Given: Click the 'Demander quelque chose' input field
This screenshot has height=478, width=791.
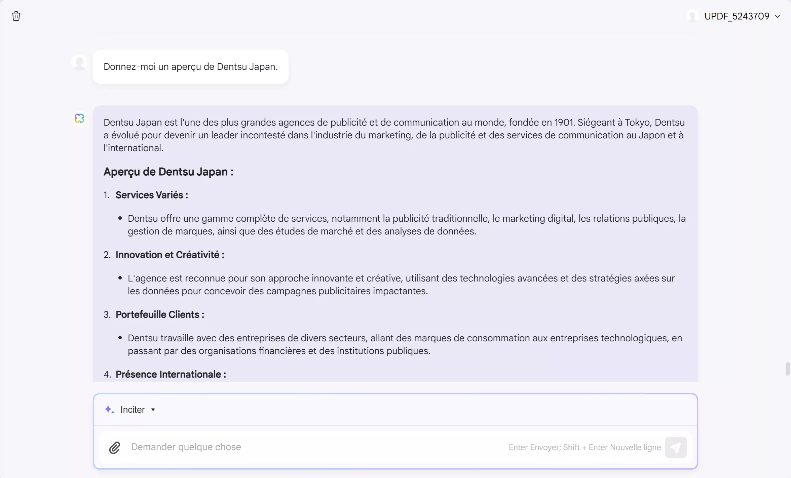Looking at the screenshot, I should tap(303, 447).
